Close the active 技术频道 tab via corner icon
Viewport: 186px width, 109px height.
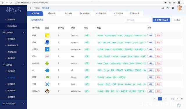pos(42,12)
